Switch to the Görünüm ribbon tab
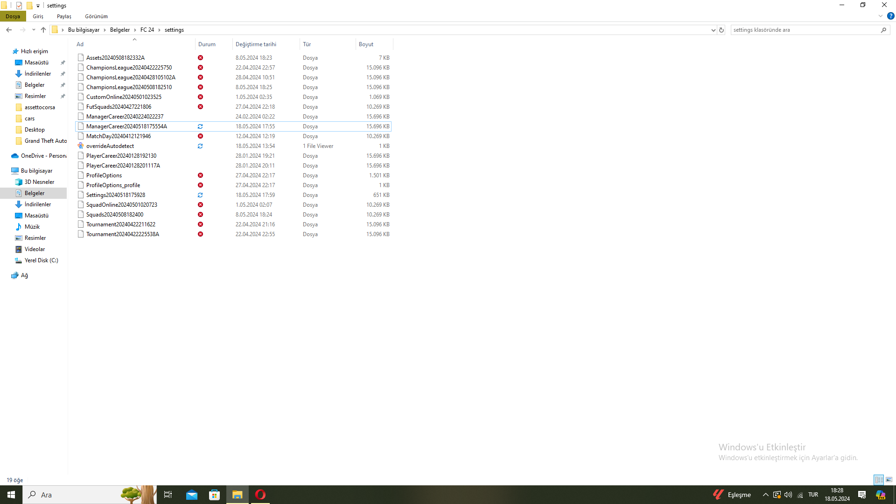The image size is (896, 504). click(x=96, y=16)
